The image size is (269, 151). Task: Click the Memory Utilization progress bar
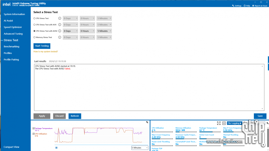click(186, 132)
